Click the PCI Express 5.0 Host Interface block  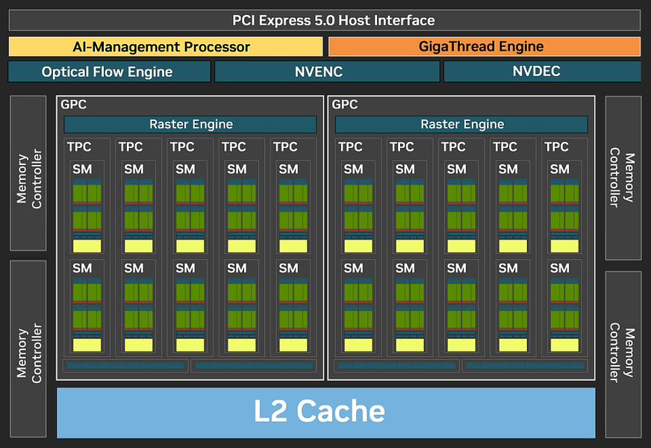tap(325, 20)
